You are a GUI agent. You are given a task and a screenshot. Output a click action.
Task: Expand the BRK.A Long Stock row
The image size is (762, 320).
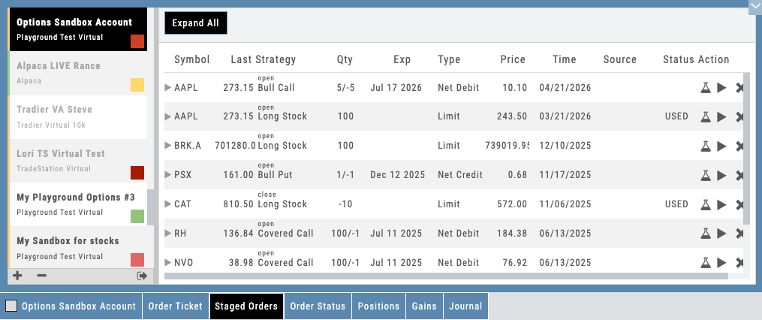pyautogui.click(x=168, y=146)
